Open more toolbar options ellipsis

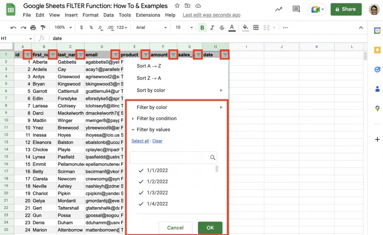coord(285,27)
